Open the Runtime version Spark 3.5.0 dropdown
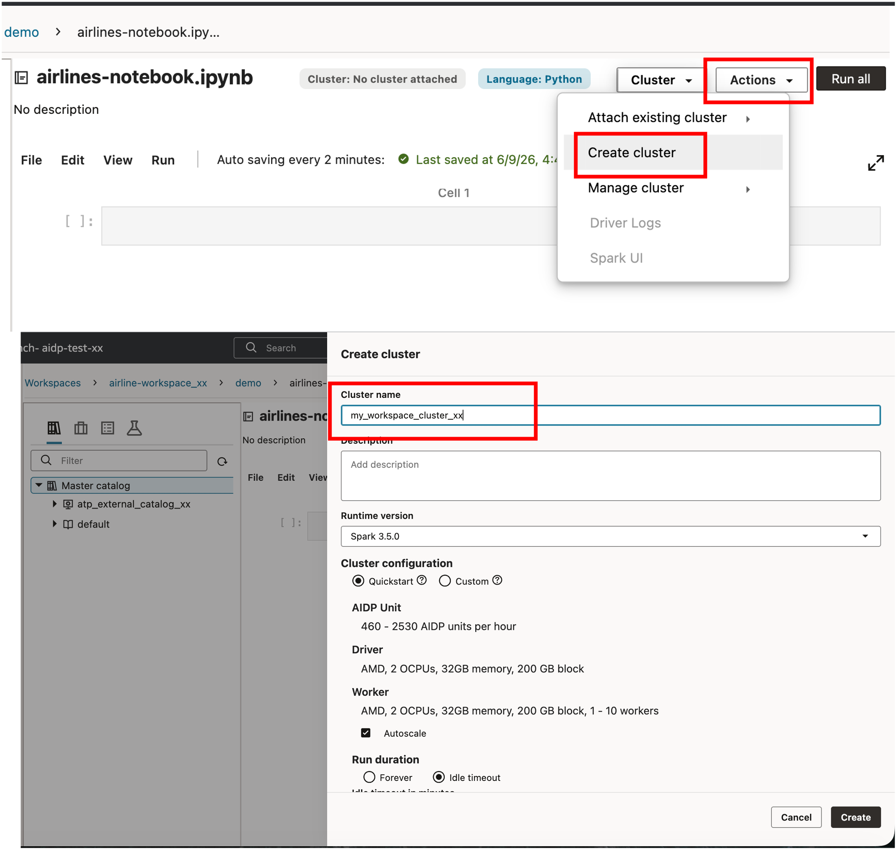This screenshot has width=896, height=849. (610, 536)
